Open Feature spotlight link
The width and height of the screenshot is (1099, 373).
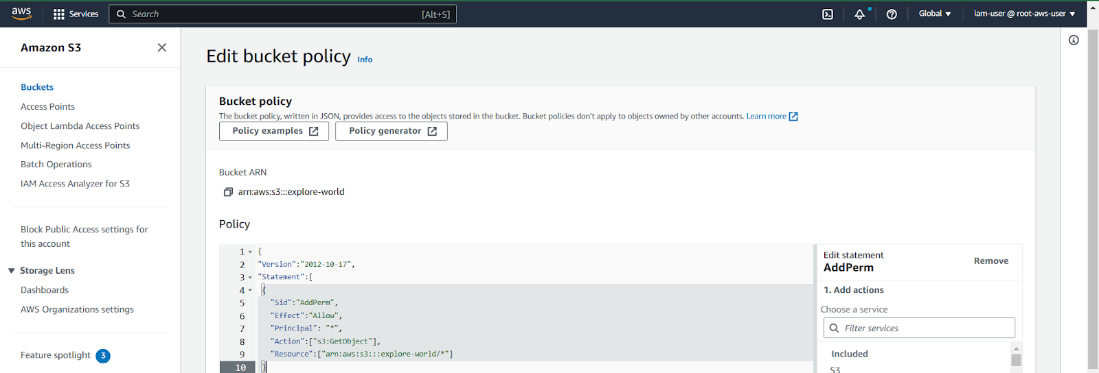[55, 355]
